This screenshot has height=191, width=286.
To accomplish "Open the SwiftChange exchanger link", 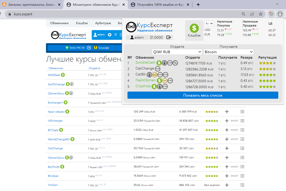I will (x=56, y=84).
